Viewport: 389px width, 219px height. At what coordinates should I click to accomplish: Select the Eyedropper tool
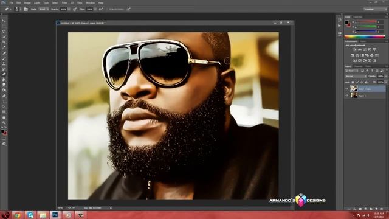point(4,47)
